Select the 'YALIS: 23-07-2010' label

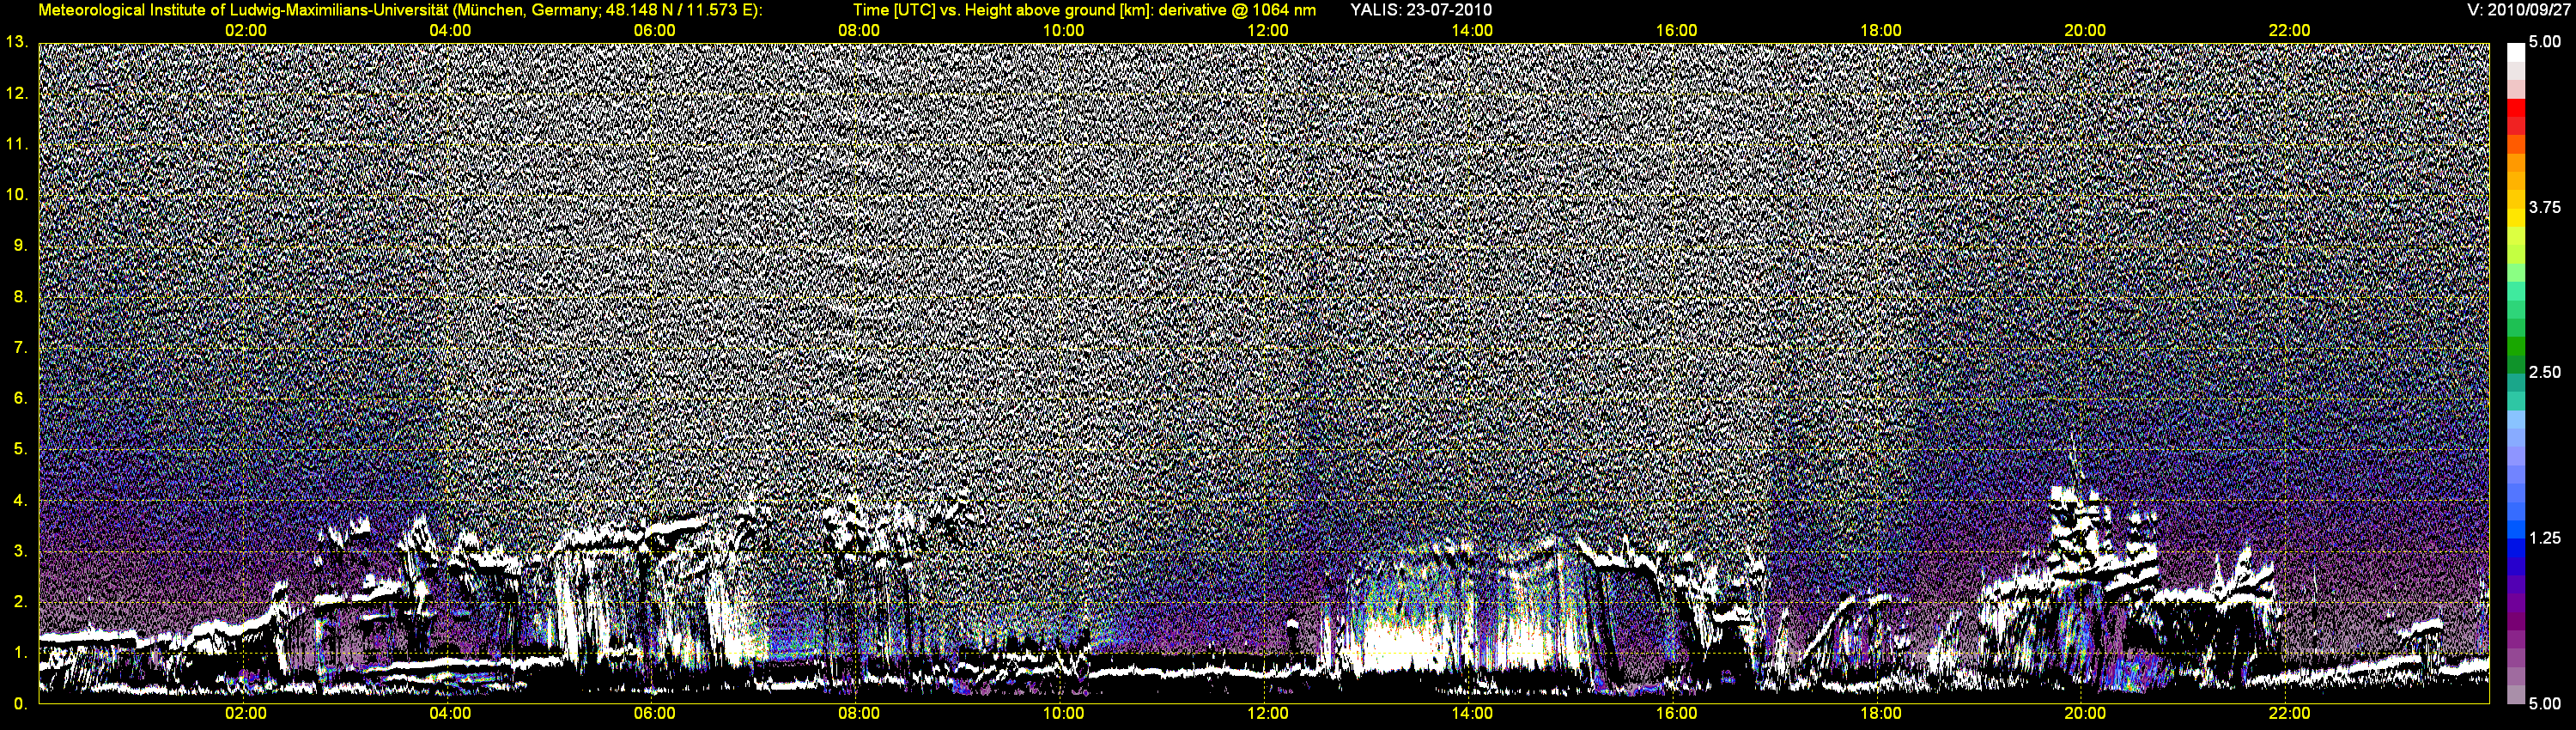(x=1421, y=10)
